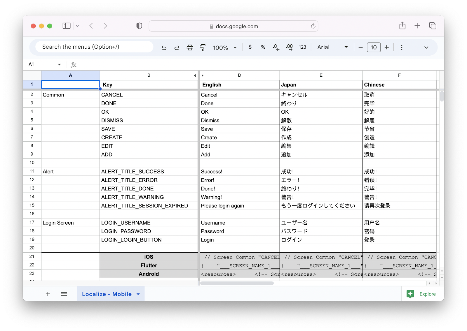The height and width of the screenshot is (331, 467).
Task: Activate the Paint format roller icon
Action: [x=203, y=47]
